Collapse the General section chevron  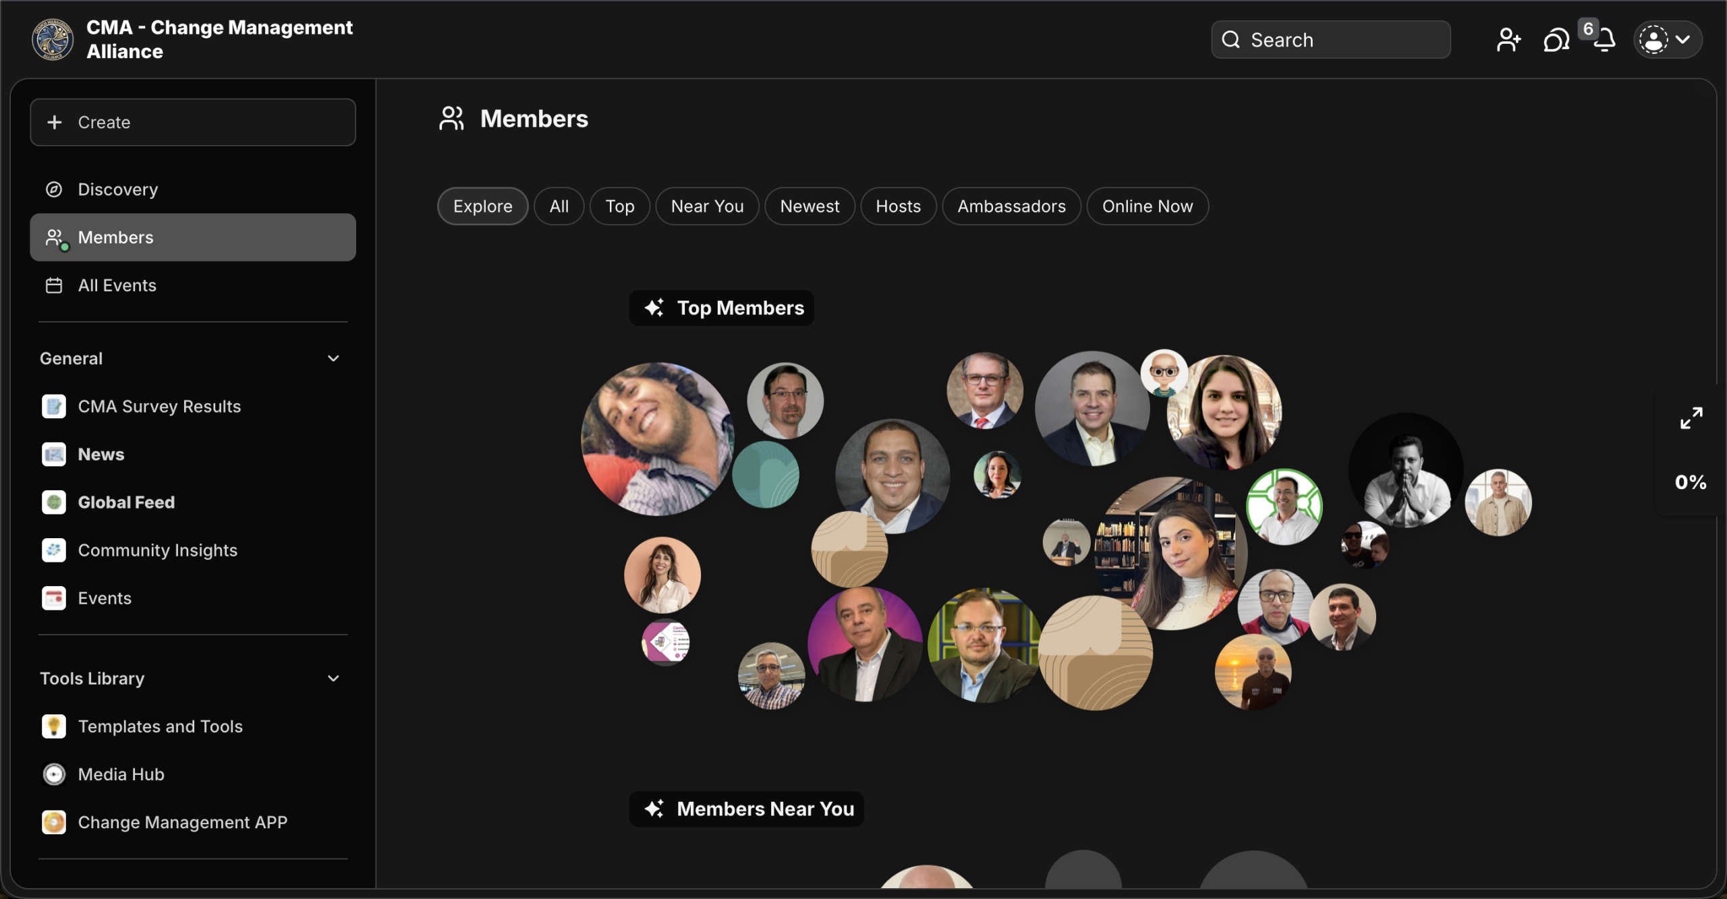point(333,358)
